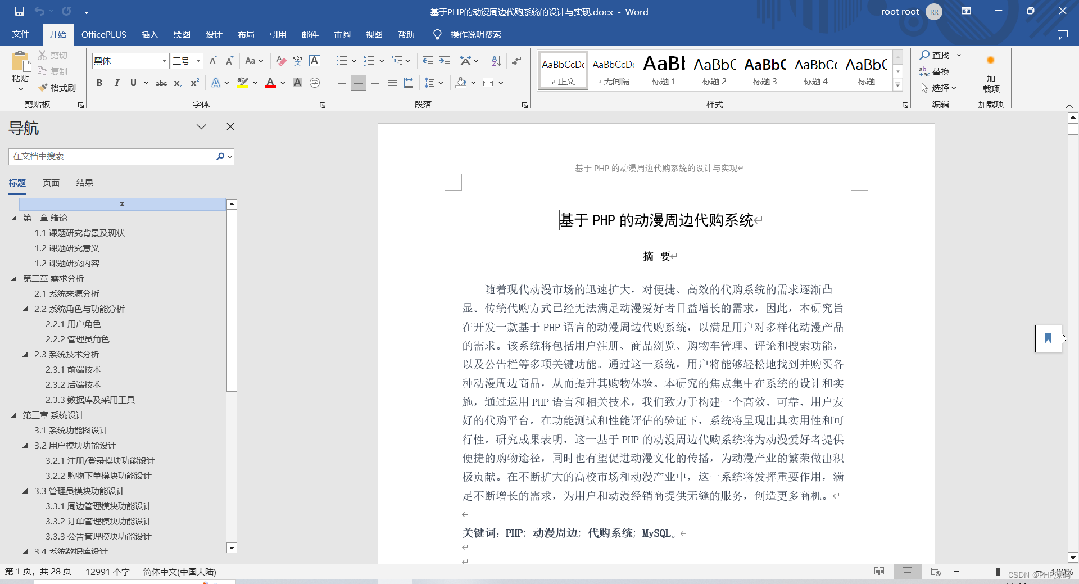Switch to the 布局 ribbon tab
Viewport: 1079px width, 584px height.
[246, 35]
